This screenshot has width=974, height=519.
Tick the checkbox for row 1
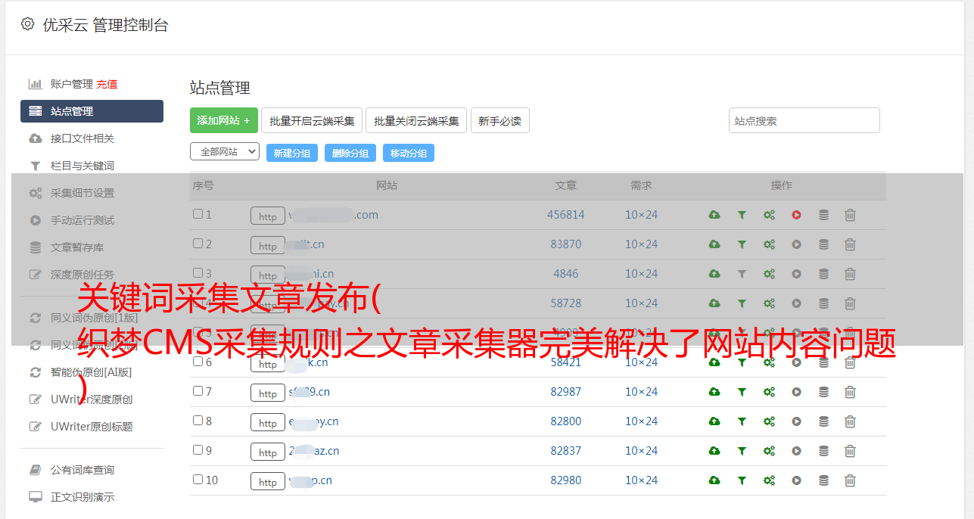[198, 214]
